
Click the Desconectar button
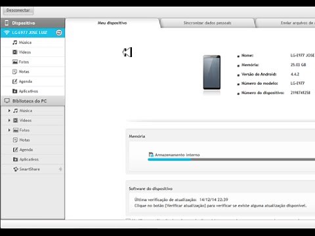[18, 10]
